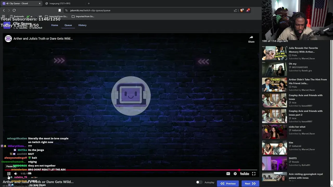Screen dimensions: 333x187
Task: Click submitter name Romit_grx
Action: coord(307,71)
